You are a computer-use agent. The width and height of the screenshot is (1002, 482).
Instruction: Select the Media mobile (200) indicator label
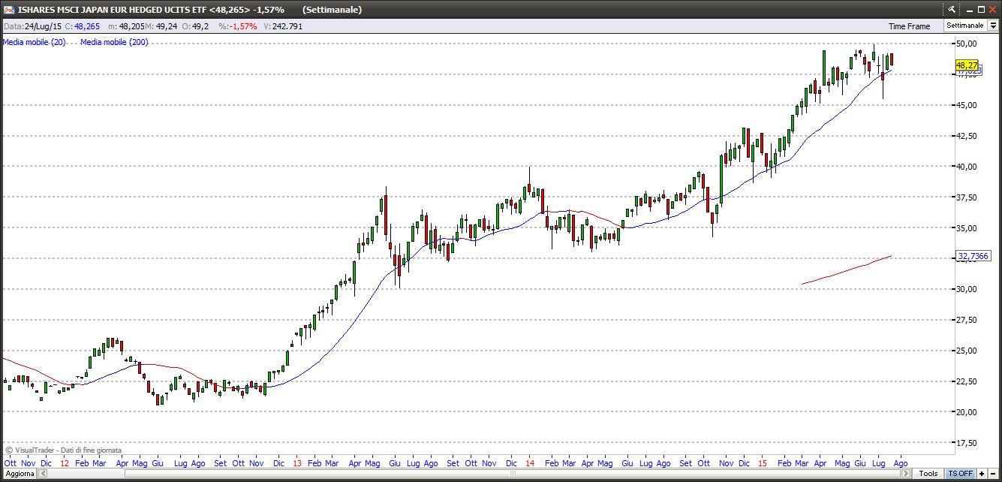(x=114, y=42)
